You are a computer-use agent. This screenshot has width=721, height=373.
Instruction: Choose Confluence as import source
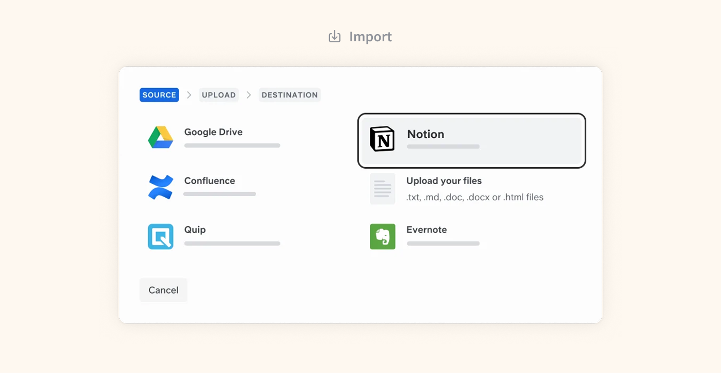pos(210,181)
